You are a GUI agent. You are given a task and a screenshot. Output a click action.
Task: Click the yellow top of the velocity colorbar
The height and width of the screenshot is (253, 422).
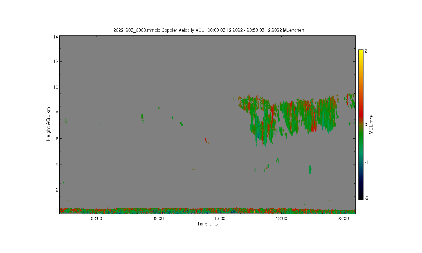tap(361, 52)
